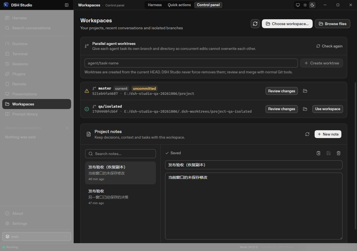Delete the current note with trash icon

(x=339, y=153)
